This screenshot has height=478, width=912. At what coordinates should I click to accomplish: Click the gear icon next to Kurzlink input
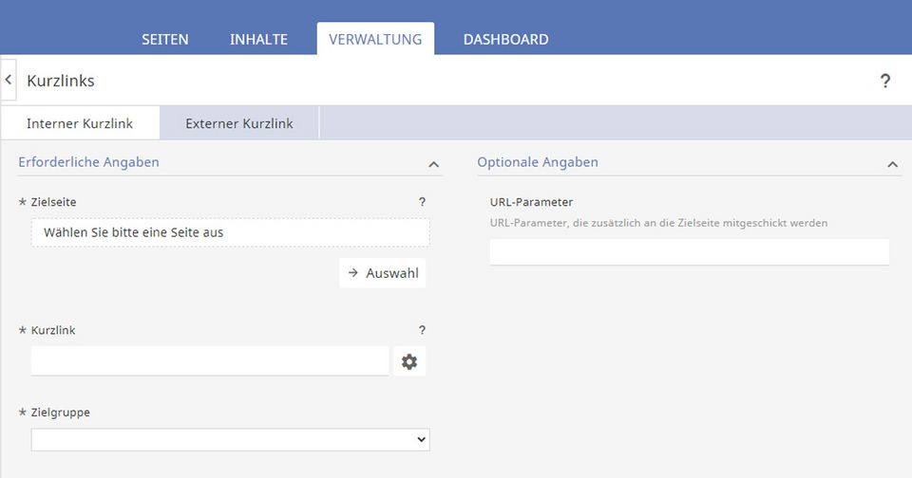409,361
